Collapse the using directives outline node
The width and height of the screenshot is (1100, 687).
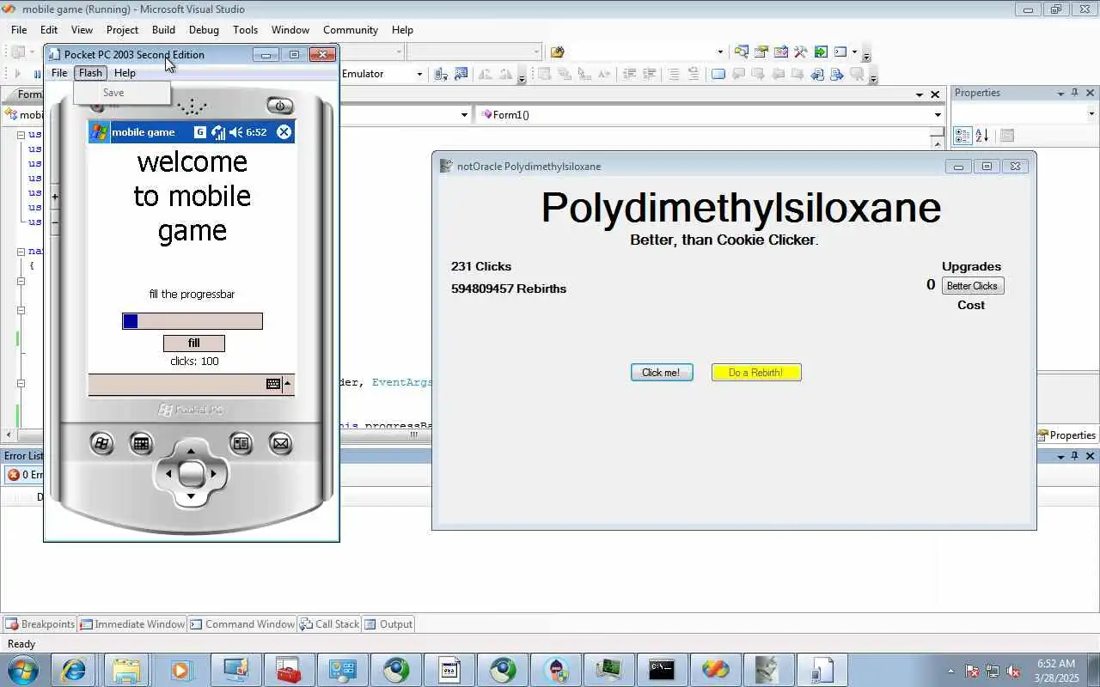click(x=21, y=135)
